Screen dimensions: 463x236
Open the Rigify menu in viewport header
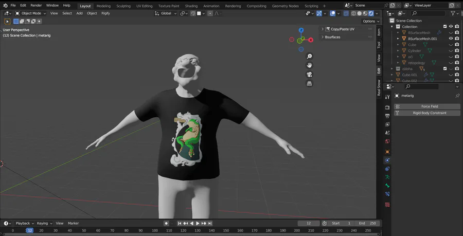click(x=105, y=13)
